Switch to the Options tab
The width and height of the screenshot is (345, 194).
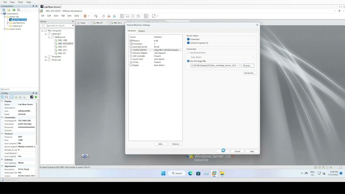(x=142, y=31)
